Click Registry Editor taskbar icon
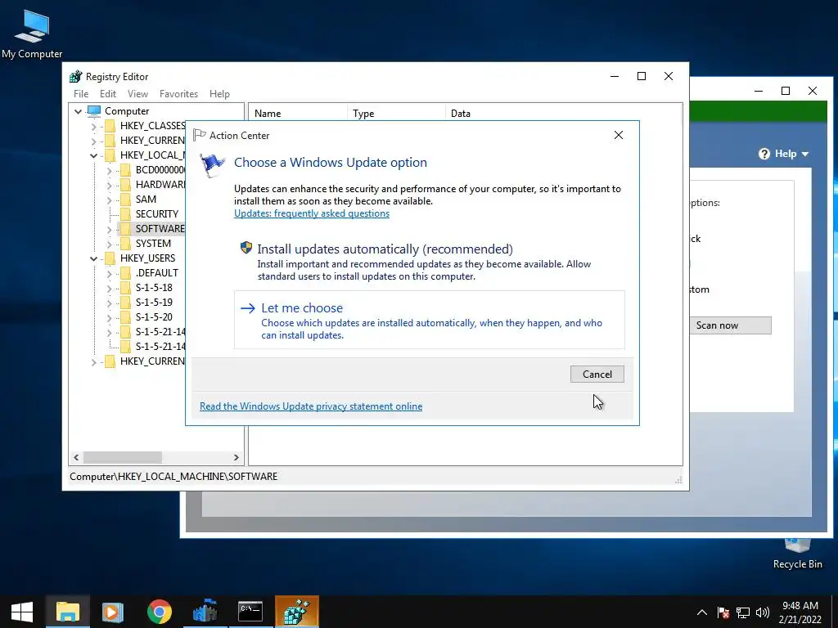The height and width of the screenshot is (628, 838). pyautogui.click(x=297, y=612)
